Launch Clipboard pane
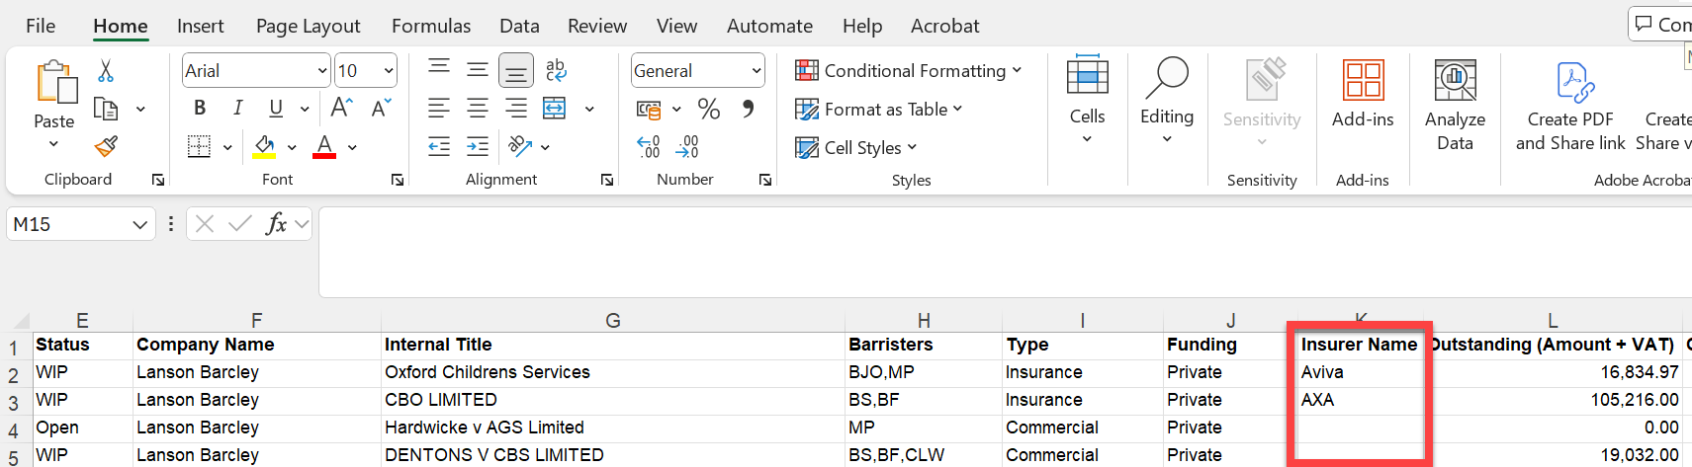The width and height of the screenshot is (1692, 467). click(158, 180)
